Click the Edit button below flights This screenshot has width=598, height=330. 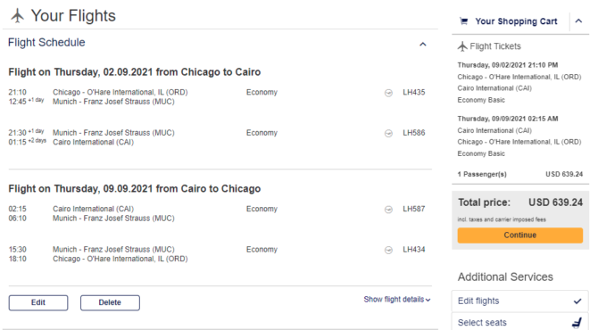(38, 302)
